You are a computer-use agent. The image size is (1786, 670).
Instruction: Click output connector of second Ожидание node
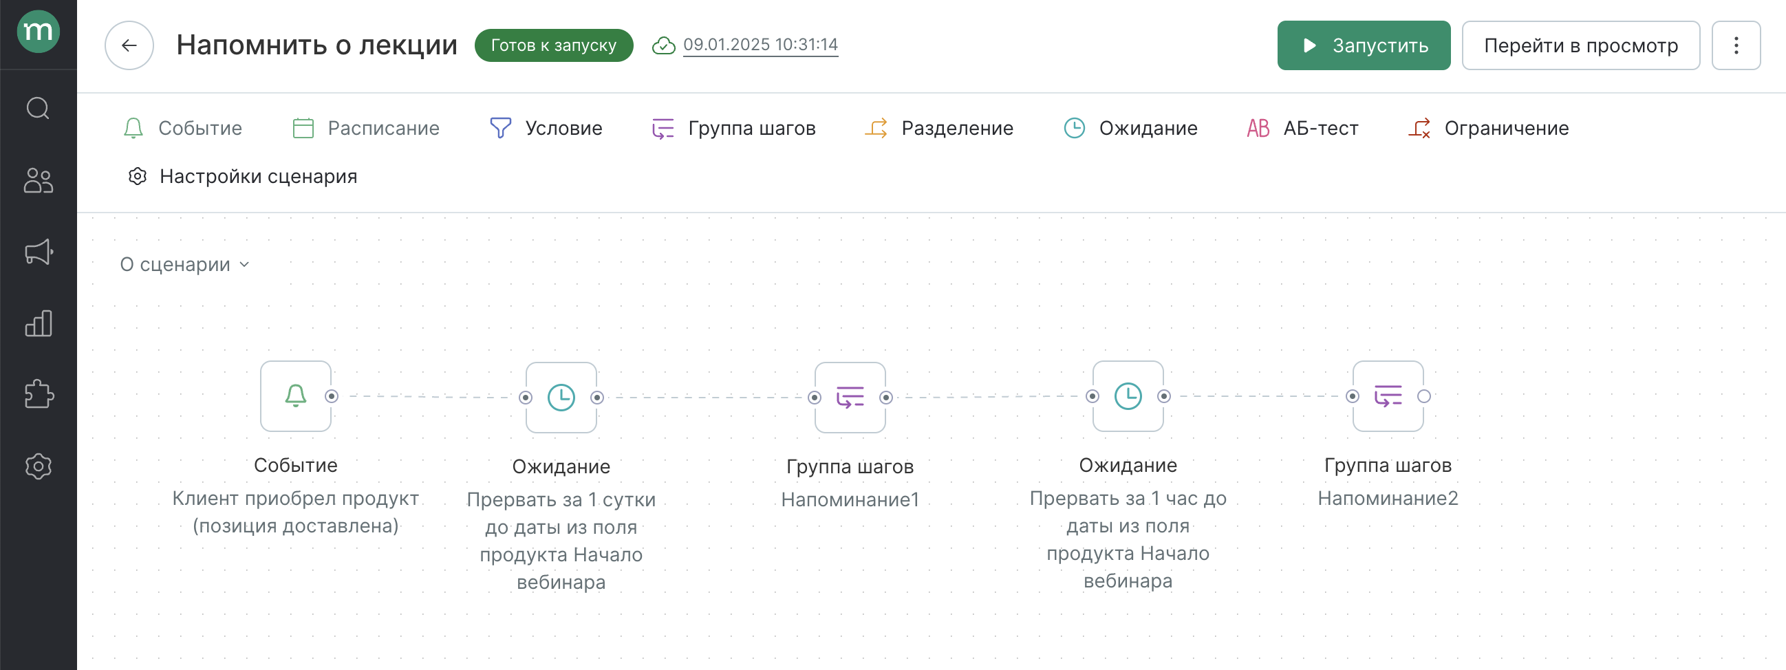tap(1164, 396)
